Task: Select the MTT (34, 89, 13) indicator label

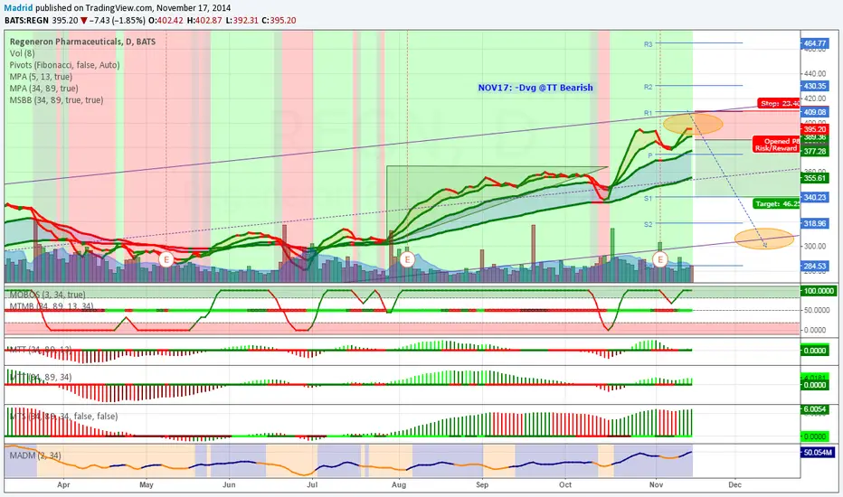Action: [42, 350]
